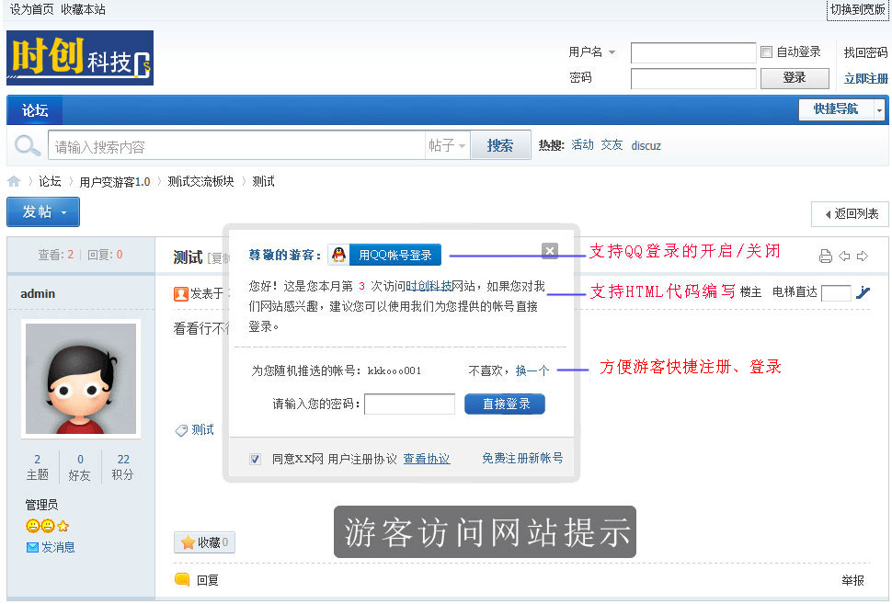Toggle the agree registration agreement checkbox
892x604 pixels.
256,459
